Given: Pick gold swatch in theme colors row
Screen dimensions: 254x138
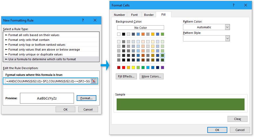Looking at the screenshot, I should pyautogui.click(x=153, y=34).
